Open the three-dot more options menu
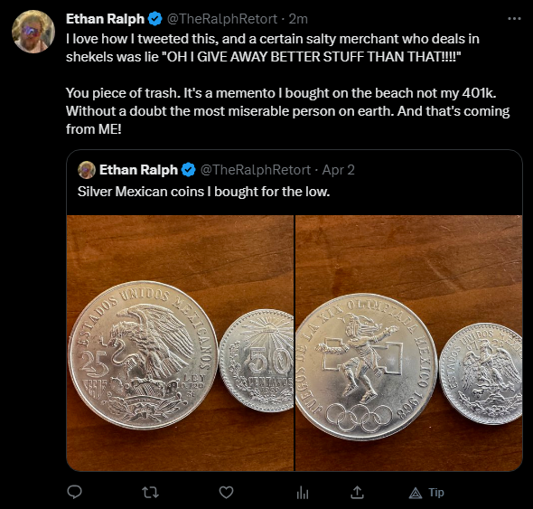 coord(514,19)
